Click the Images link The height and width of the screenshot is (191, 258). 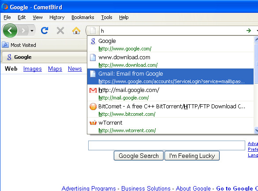coord(32,69)
